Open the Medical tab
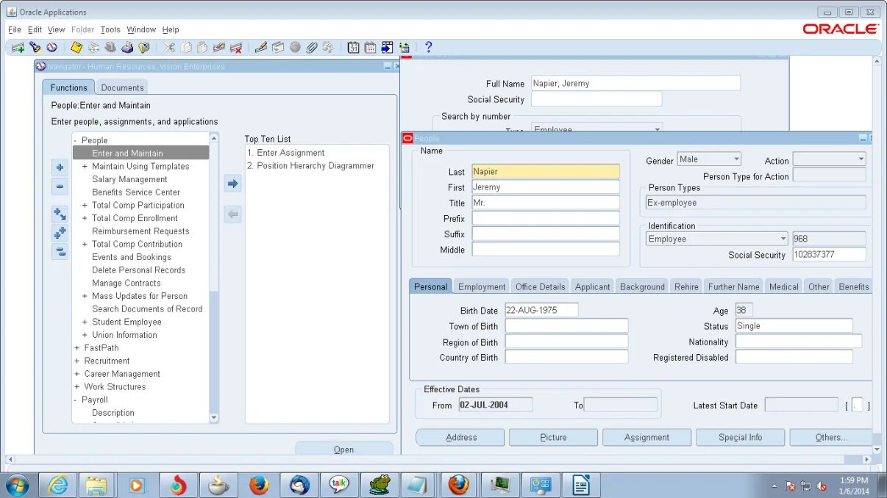 click(x=783, y=286)
